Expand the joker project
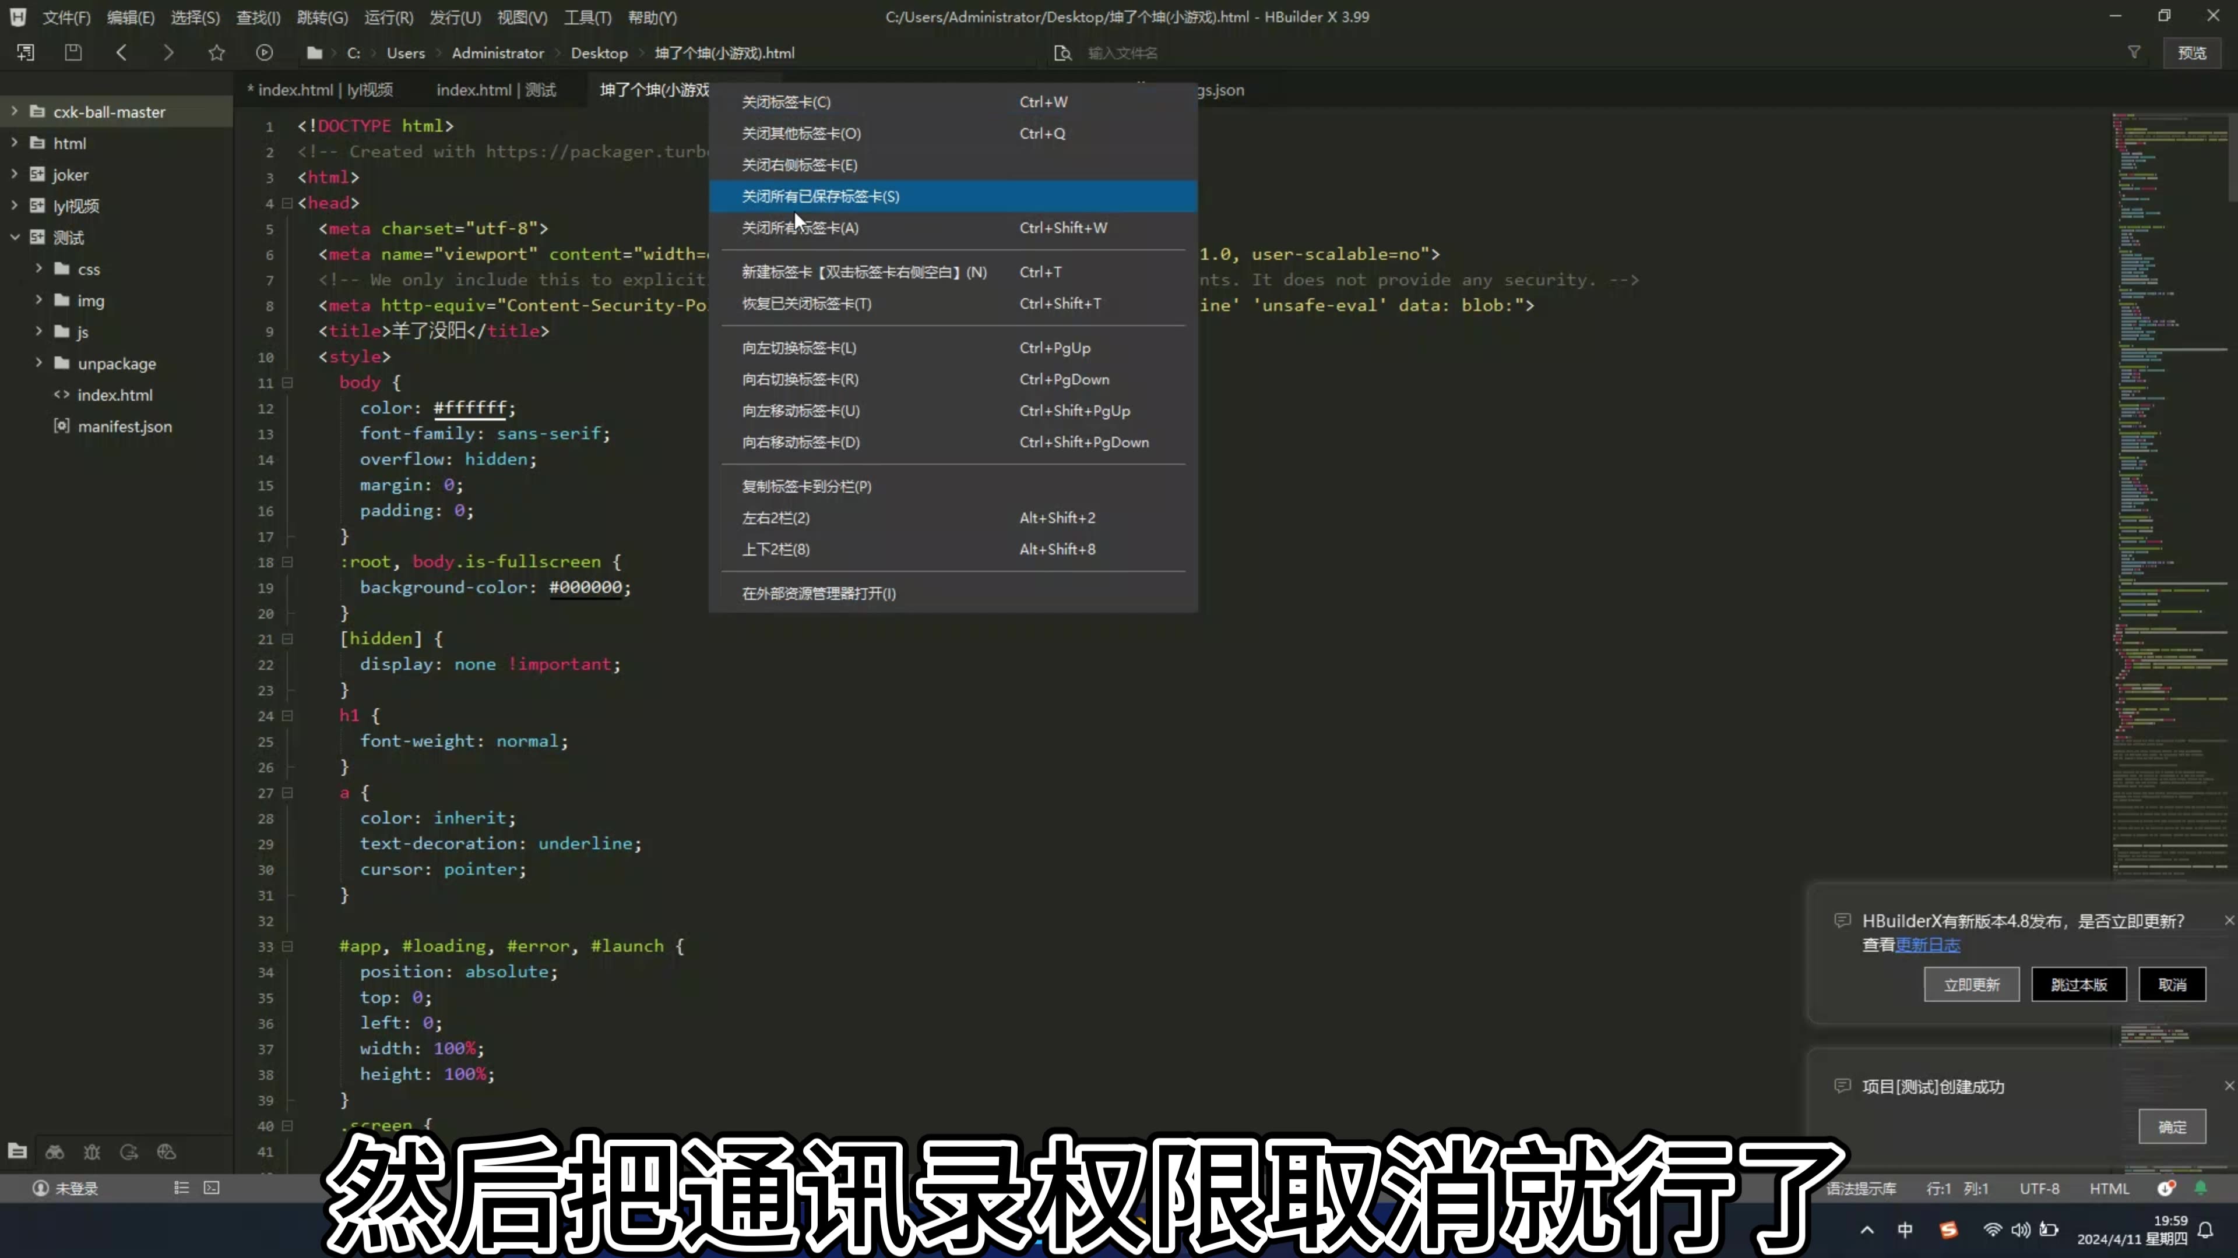The width and height of the screenshot is (2238, 1258). (14, 174)
